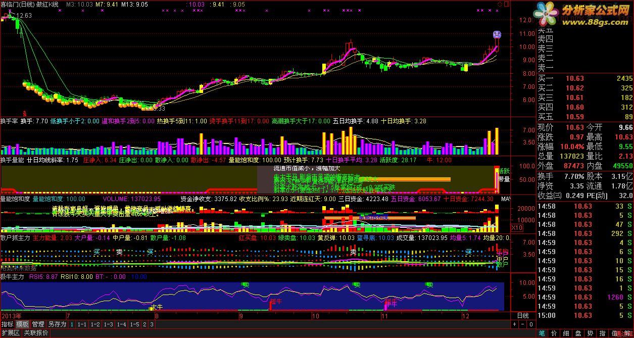Click the 今开 9.66 value
The height and width of the screenshot is (338, 634).
625,127
